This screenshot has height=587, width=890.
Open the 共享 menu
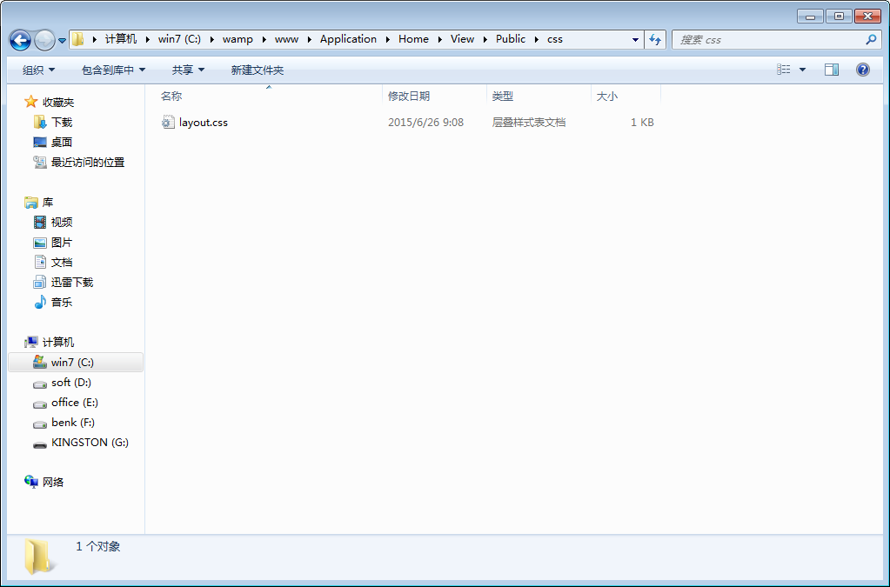coord(188,70)
